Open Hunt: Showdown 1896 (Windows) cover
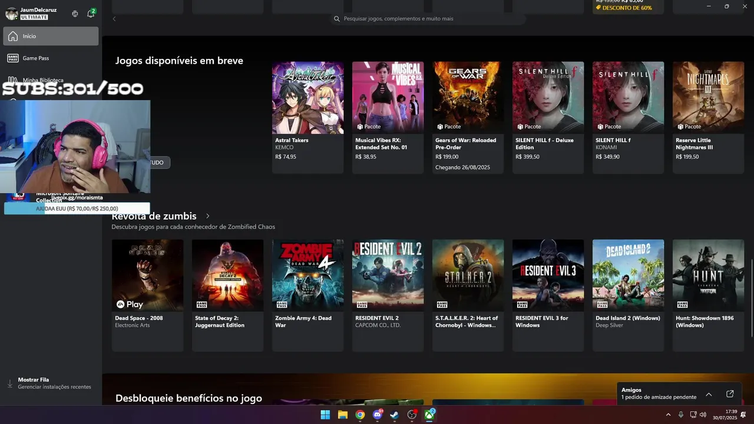The image size is (754, 424). click(708, 275)
